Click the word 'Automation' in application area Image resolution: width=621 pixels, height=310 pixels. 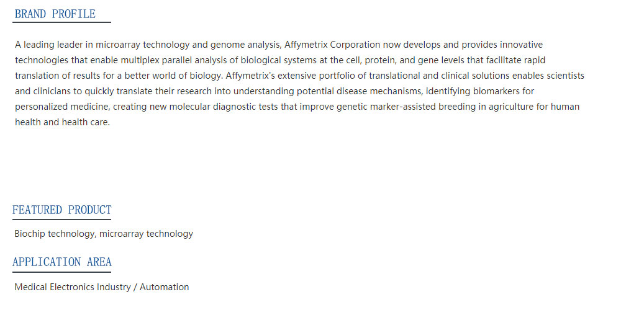click(165, 286)
